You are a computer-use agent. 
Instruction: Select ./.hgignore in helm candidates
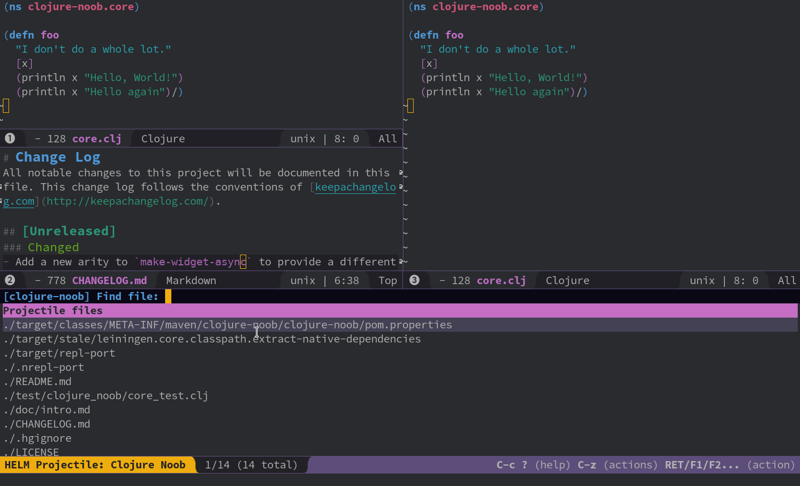[37, 438]
